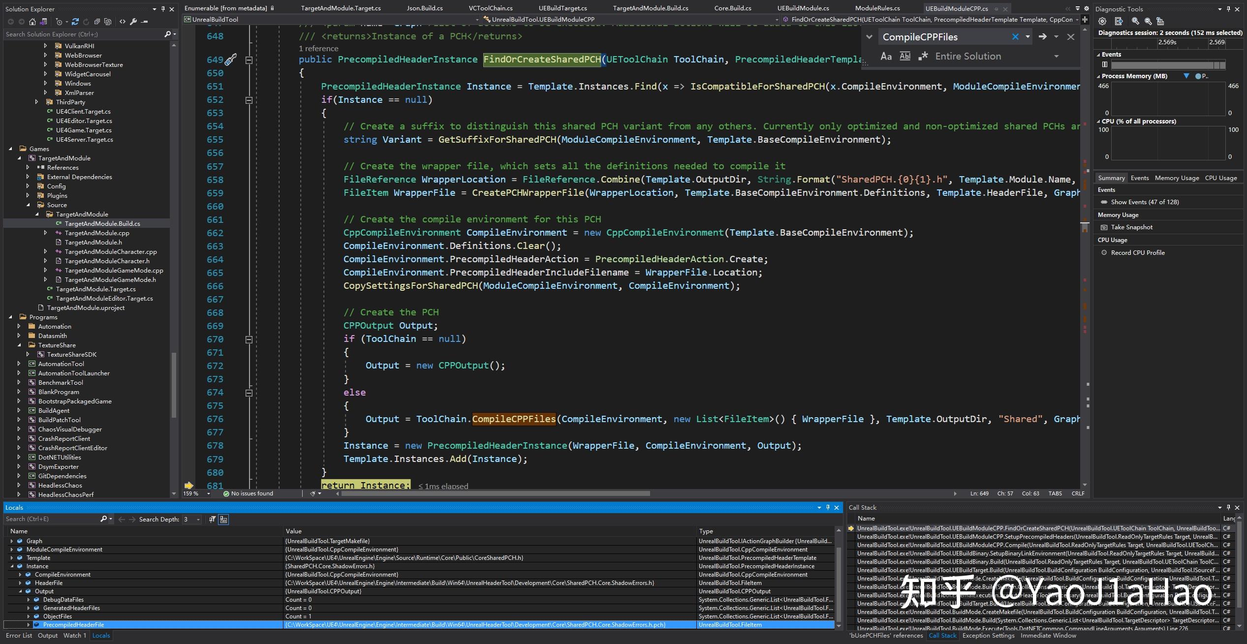Open the Entire Solution scope dropdown
The width and height of the screenshot is (1247, 644).
[x=1056, y=56]
